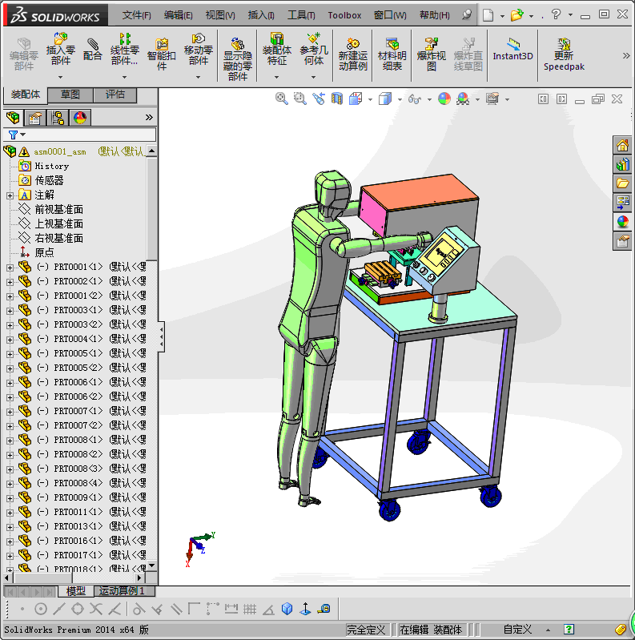
Task: Select the 模型 model tab
Action: click(x=76, y=590)
